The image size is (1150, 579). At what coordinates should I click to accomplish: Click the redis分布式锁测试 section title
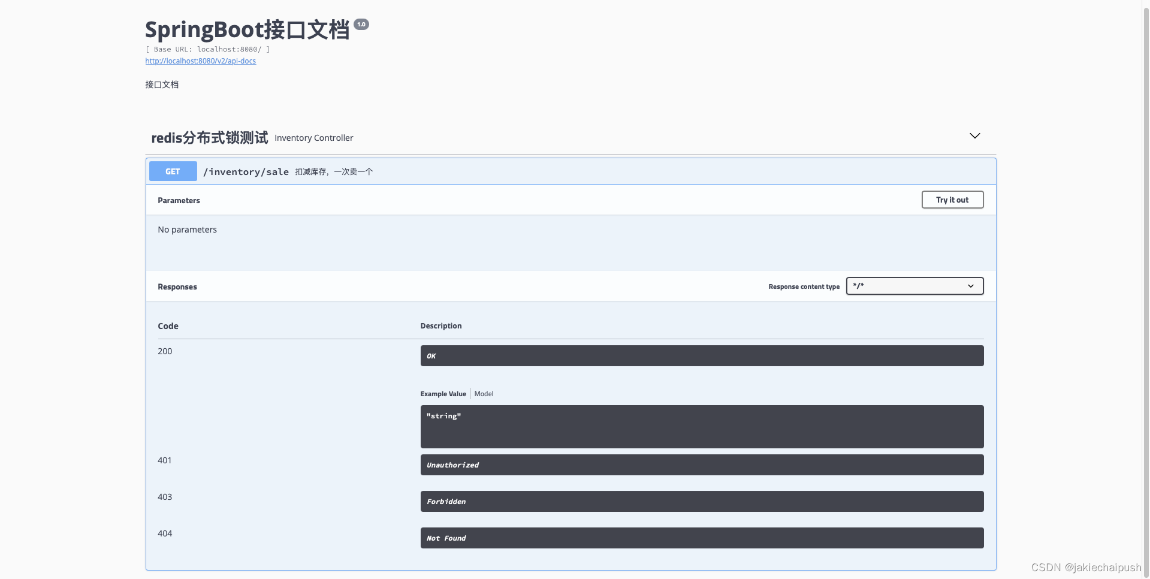pos(209,138)
